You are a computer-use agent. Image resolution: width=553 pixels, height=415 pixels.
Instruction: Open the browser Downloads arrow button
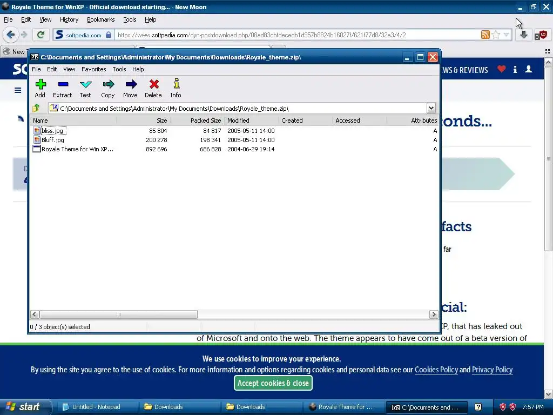tap(524, 35)
